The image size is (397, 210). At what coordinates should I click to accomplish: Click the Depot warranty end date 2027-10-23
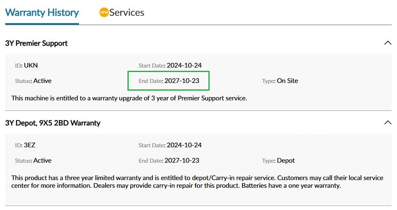pos(182,161)
